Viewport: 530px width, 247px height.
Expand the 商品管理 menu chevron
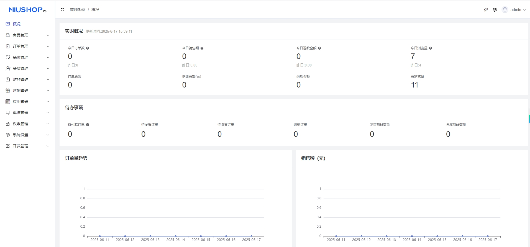point(48,35)
